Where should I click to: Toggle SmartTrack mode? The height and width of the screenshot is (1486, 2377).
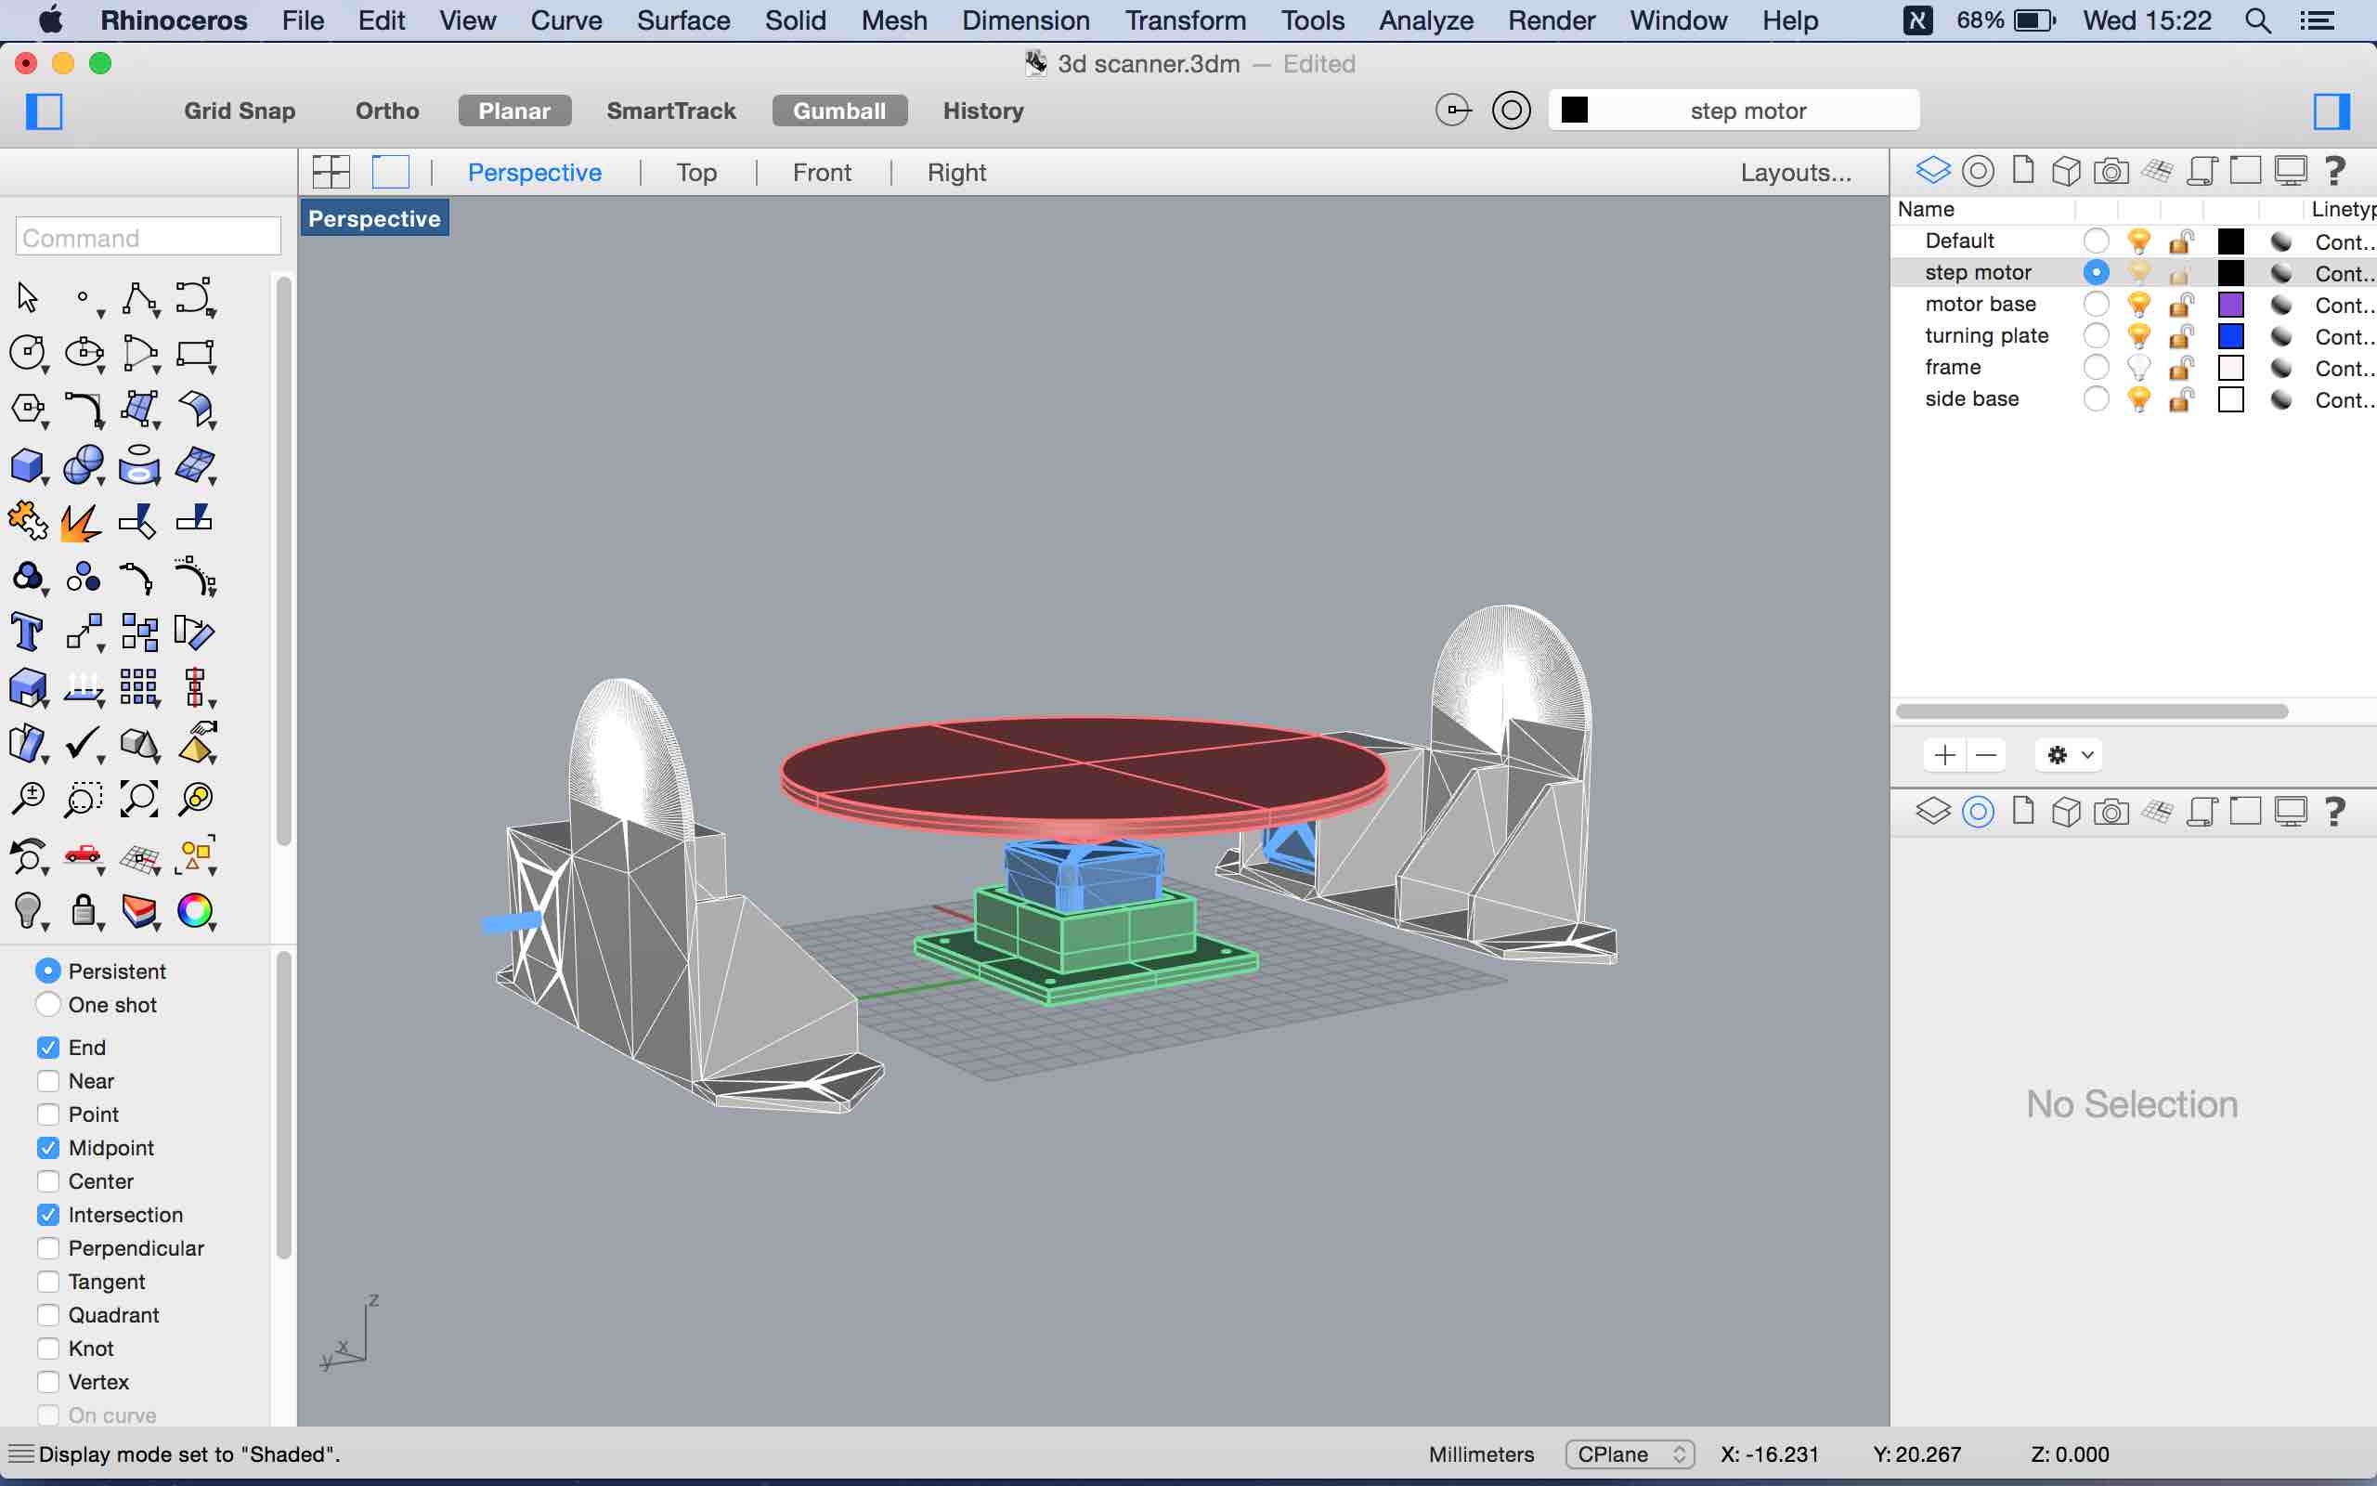[x=671, y=111]
